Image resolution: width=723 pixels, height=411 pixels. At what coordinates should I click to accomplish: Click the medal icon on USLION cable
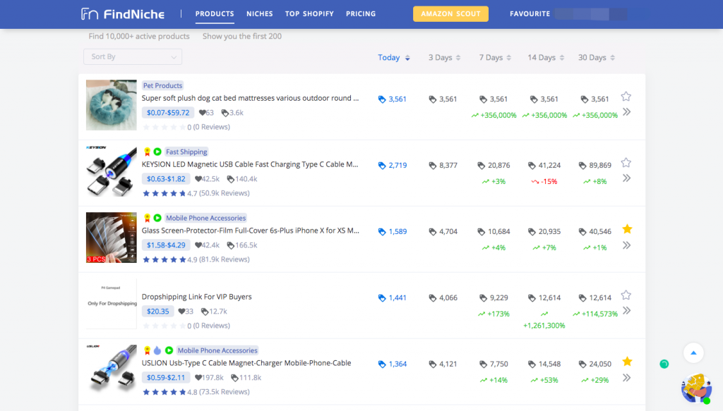[147, 350]
